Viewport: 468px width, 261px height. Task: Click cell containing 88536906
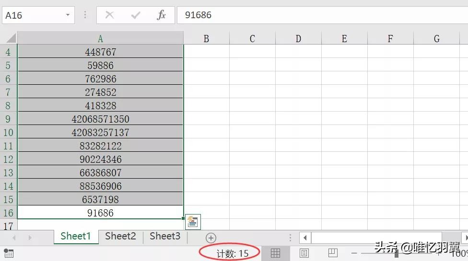click(x=100, y=186)
